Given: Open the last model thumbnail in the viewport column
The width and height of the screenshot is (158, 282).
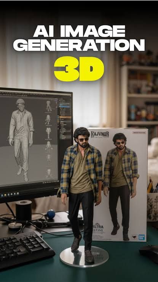Looking at the screenshot, I should click(x=49, y=173).
